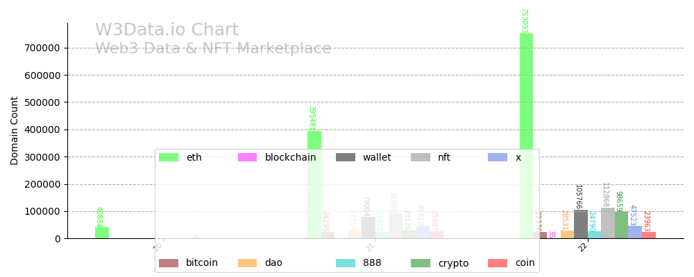Click the green crypto legend swatch
The height and width of the screenshot is (277, 694).
click(421, 263)
